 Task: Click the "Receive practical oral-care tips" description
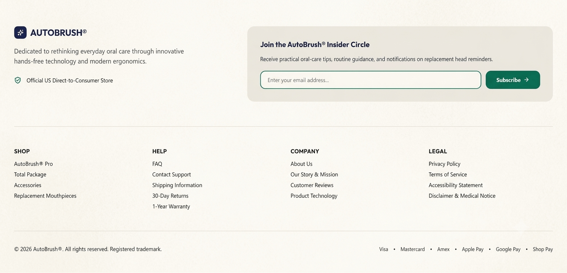tap(376, 59)
